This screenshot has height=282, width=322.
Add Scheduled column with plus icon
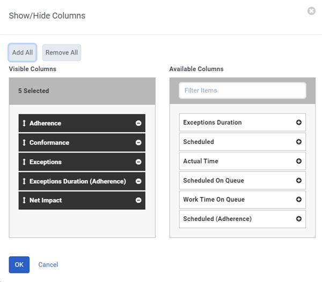click(x=298, y=141)
